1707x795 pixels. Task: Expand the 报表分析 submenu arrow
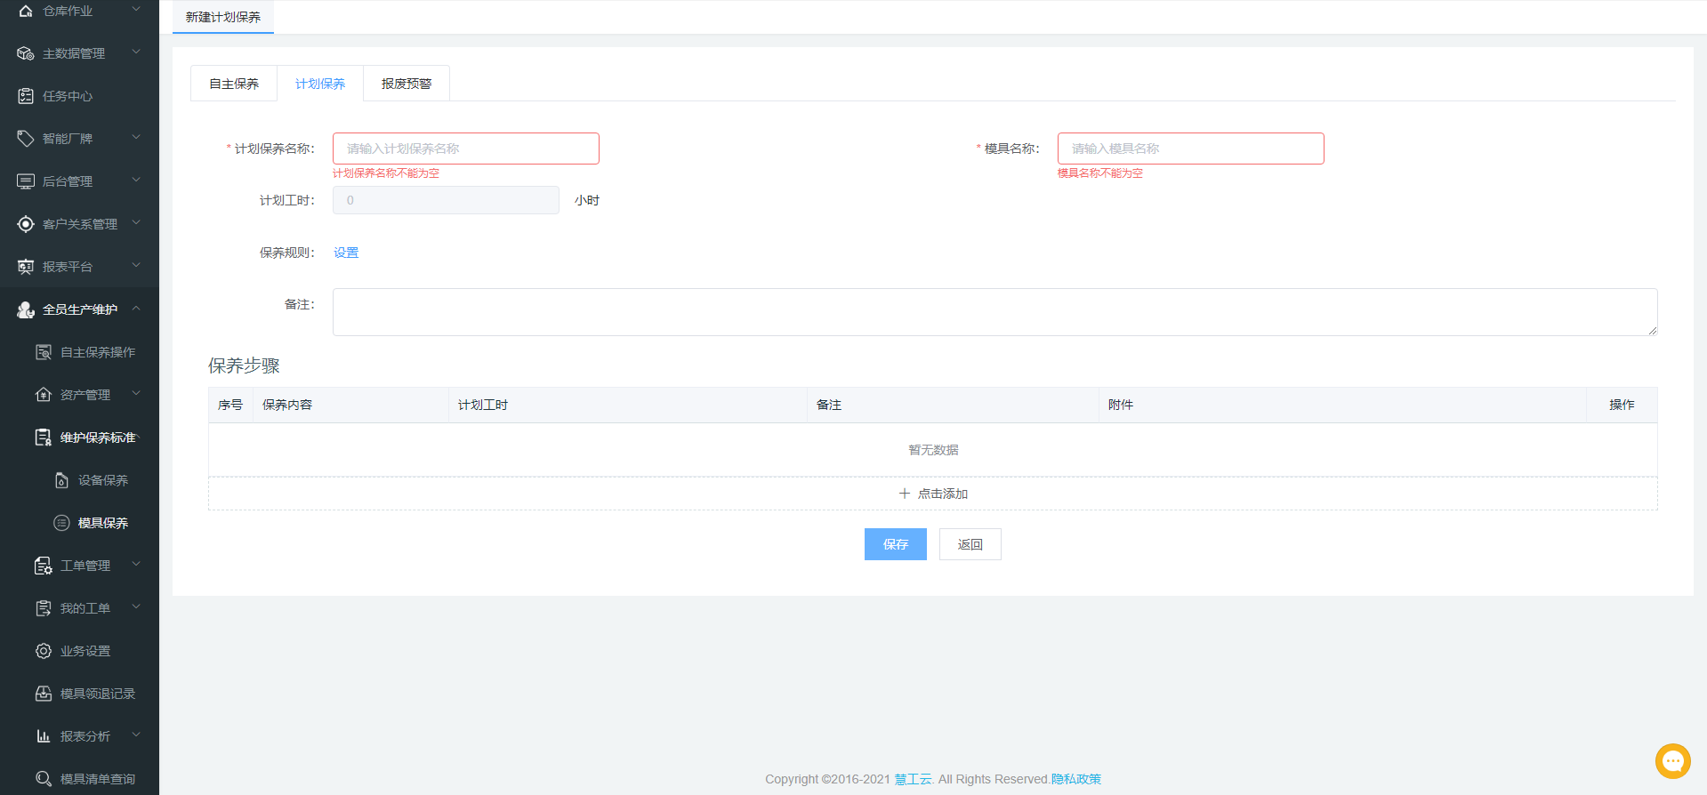click(136, 735)
